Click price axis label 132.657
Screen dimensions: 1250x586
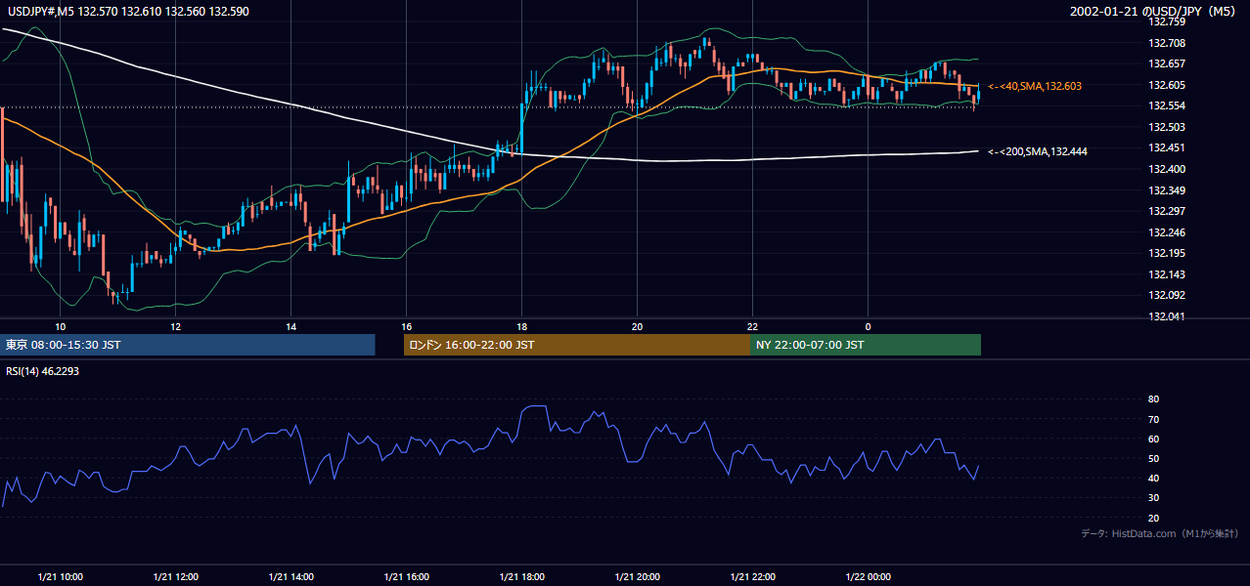(x=1168, y=63)
